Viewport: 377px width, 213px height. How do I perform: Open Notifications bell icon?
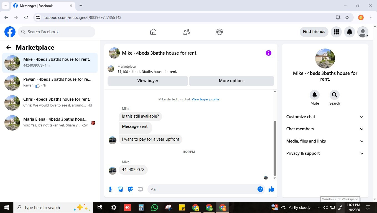[x=350, y=32]
